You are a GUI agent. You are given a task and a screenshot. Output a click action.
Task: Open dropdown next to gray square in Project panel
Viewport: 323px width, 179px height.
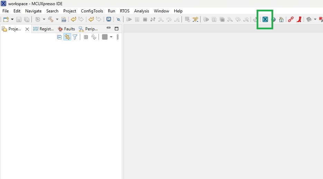[111, 37]
